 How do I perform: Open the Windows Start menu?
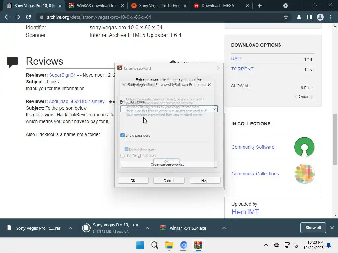(140, 245)
